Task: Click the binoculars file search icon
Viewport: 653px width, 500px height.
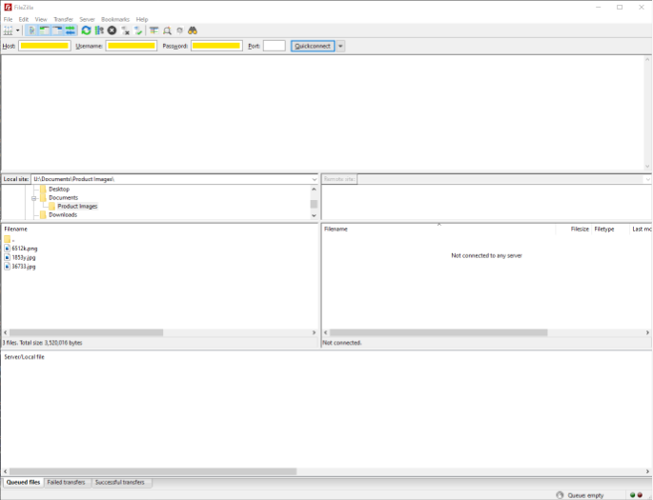Action: pos(193,30)
